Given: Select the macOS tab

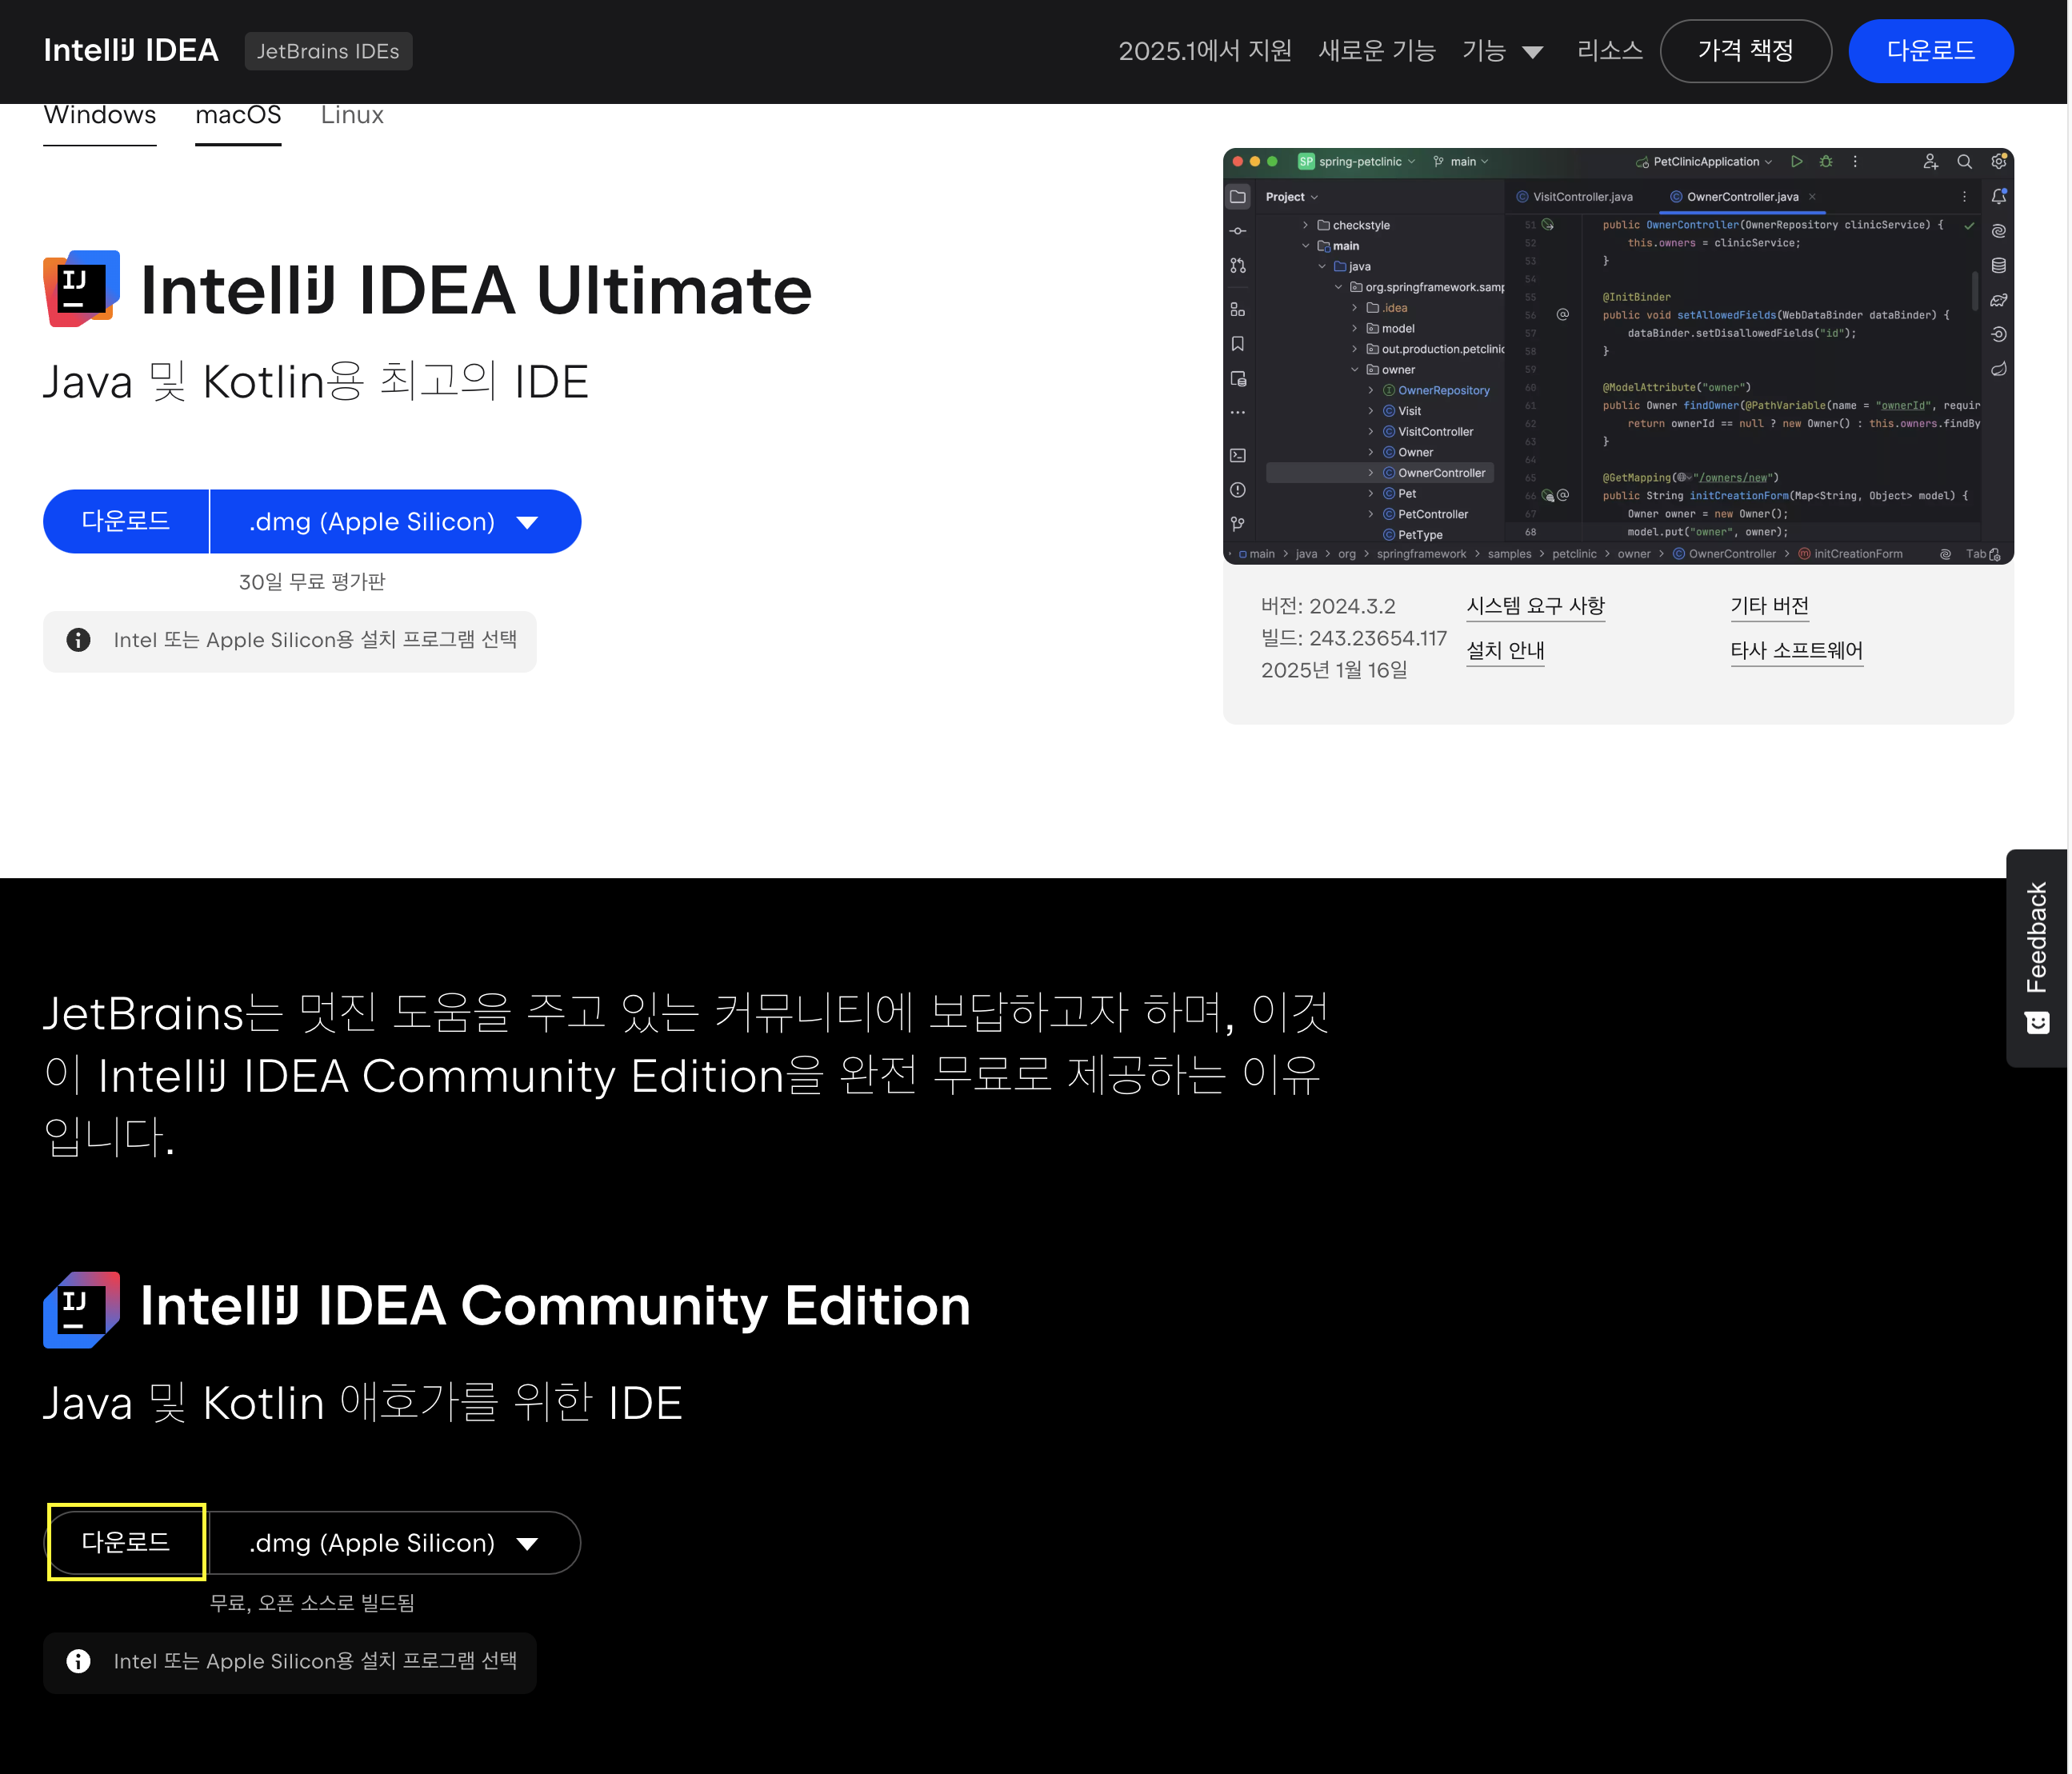Looking at the screenshot, I should coord(238,116).
